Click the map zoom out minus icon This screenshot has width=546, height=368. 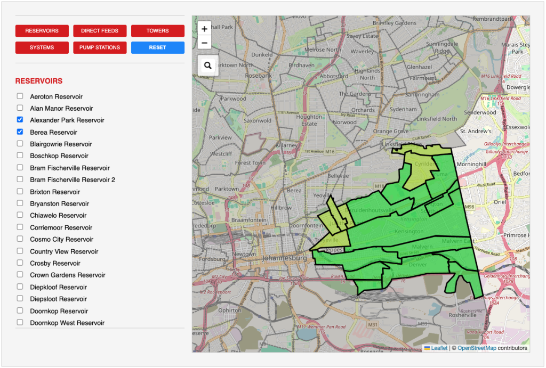pos(204,43)
